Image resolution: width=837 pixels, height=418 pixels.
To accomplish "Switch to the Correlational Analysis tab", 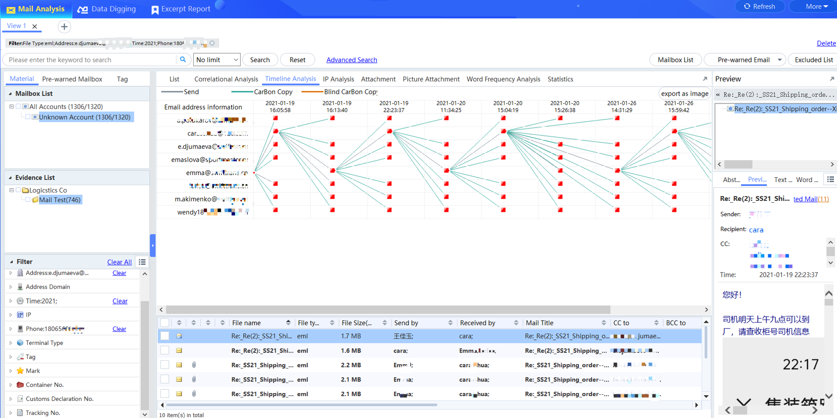I will tap(226, 79).
